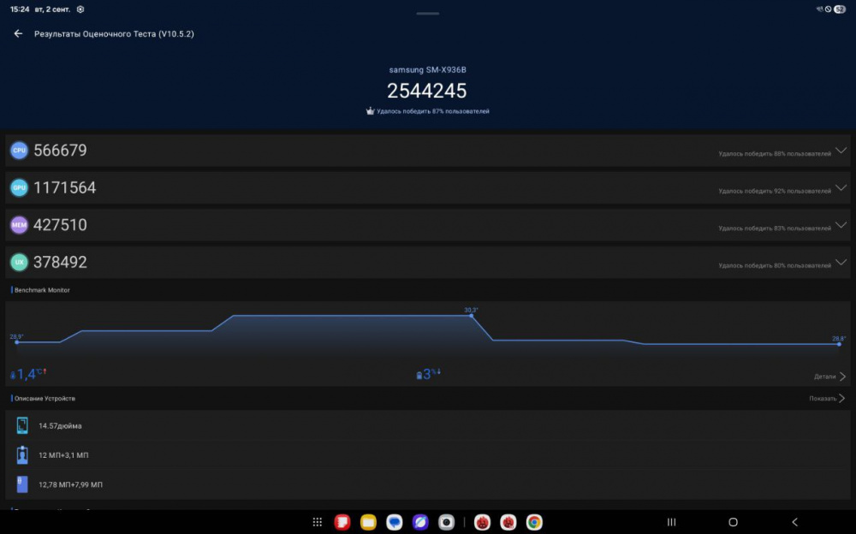Viewport: 856px width, 534px height.
Task: Open Детали for the benchmark monitor
Action: (x=829, y=377)
